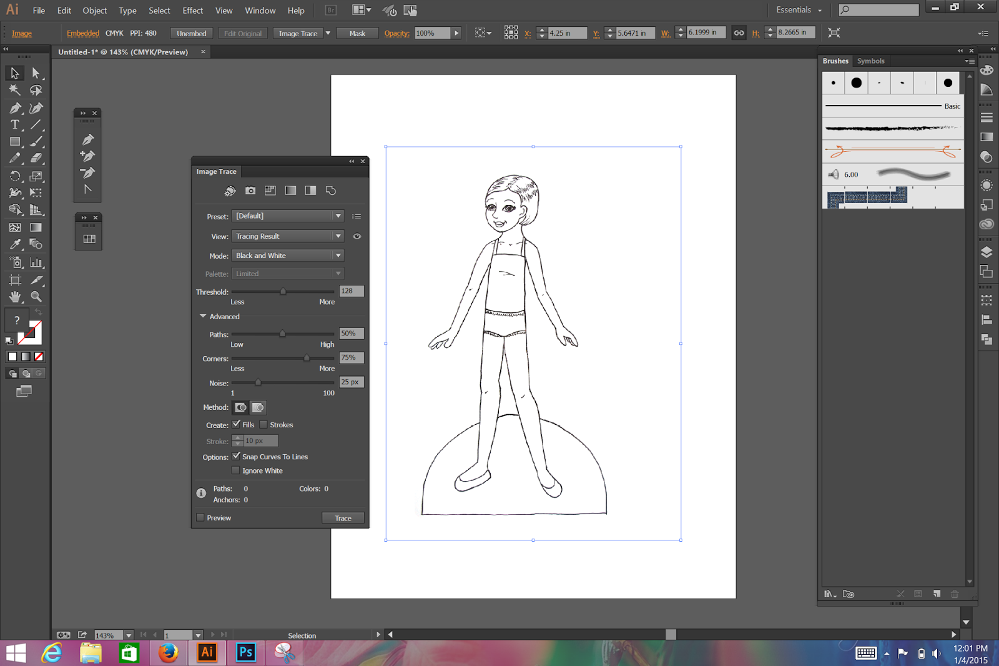This screenshot has height=666, width=999.
Task: Switch to the Symbols tab
Action: [870, 61]
